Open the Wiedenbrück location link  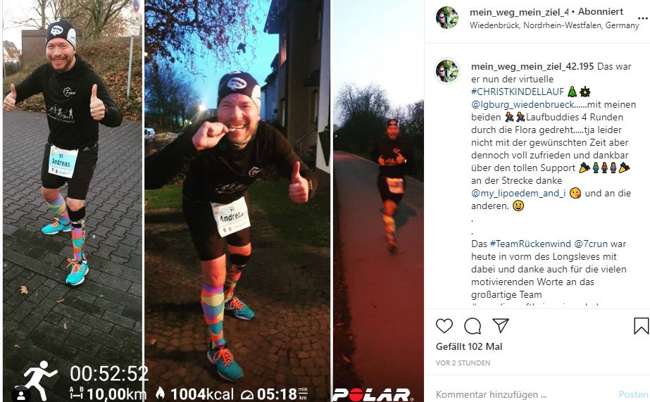coord(554,25)
